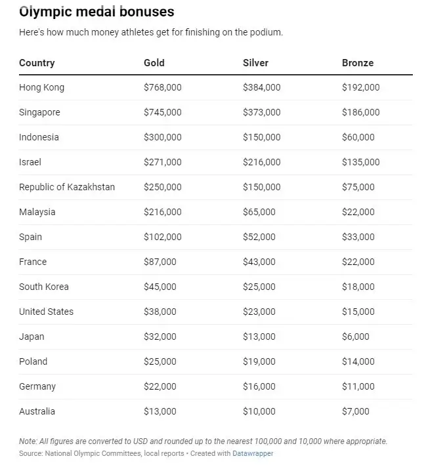The image size is (426, 469).
Task: Click Australia's bronze value $7,000
Action: click(x=355, y=411)
